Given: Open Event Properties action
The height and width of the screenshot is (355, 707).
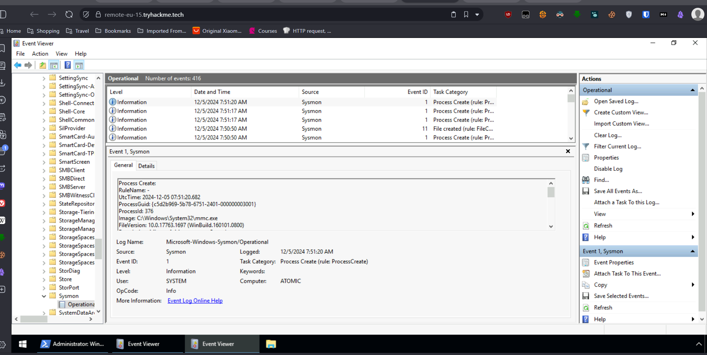Looking at the screenshot, I should pos(614,262).
